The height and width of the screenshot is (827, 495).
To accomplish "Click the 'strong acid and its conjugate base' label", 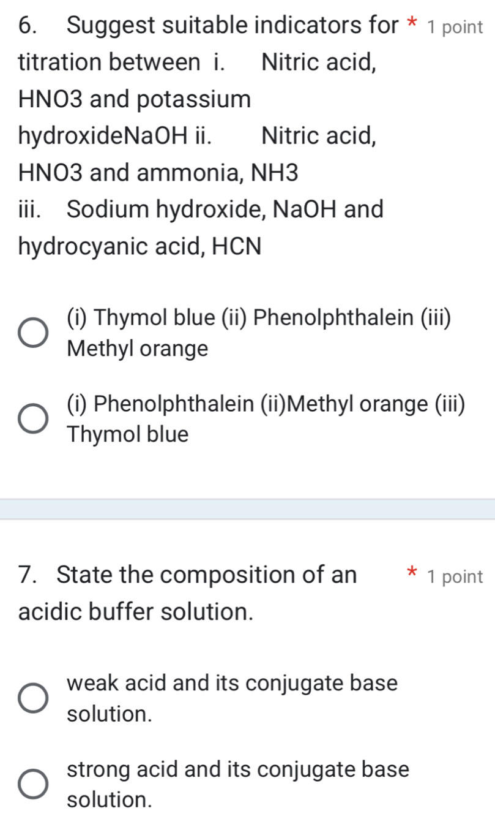I will click(x=238, y=768).
